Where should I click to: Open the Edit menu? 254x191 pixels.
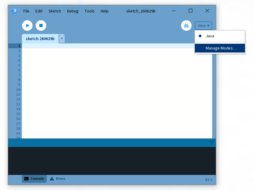tap(39, 11)
